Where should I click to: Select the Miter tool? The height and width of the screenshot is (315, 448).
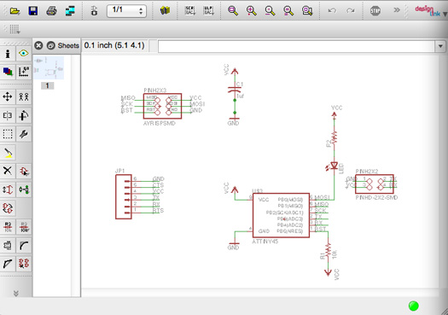pos(23,245)
